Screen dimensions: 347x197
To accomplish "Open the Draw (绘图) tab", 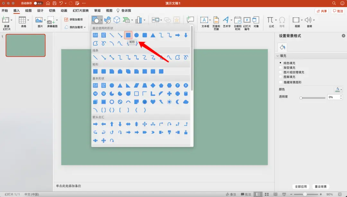I will (28, 10).
